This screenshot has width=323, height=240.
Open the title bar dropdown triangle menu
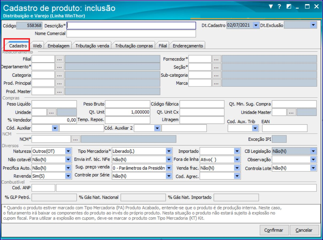coord(271,7)
